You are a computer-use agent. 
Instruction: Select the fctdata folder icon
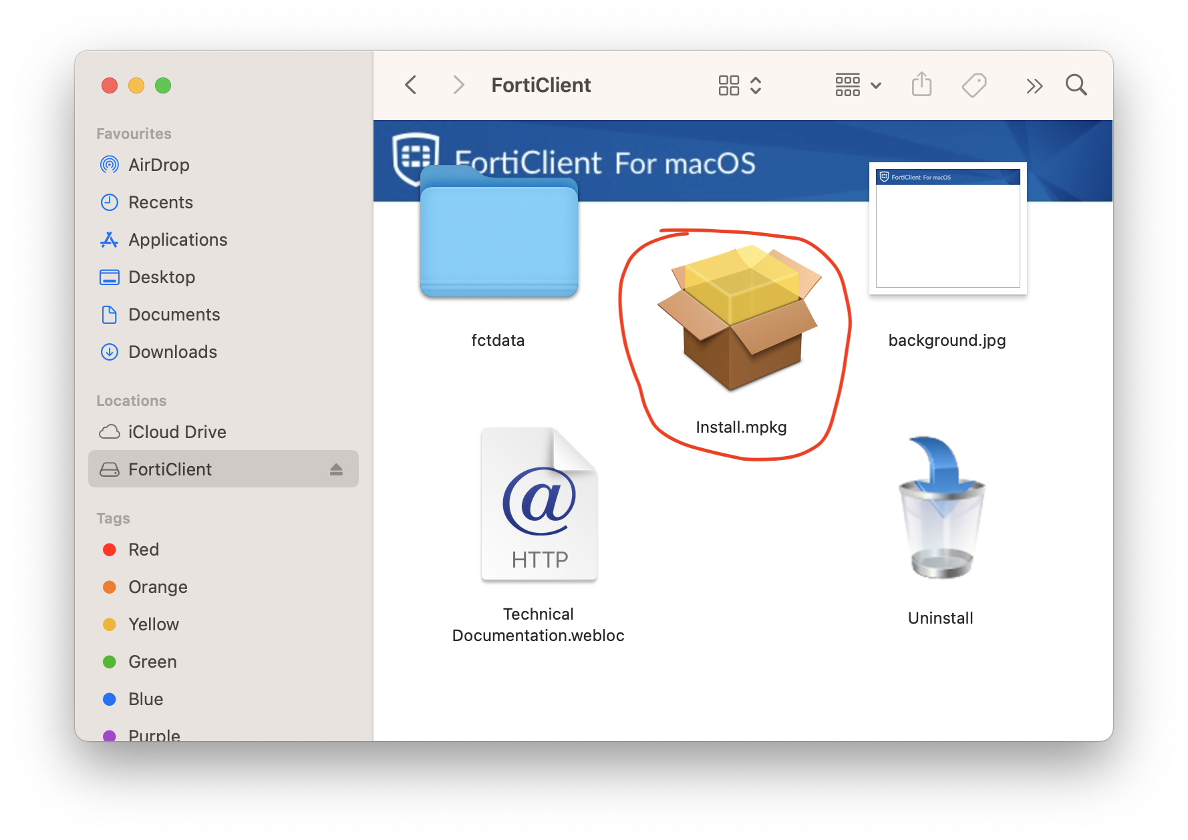[x=498, y=231]
